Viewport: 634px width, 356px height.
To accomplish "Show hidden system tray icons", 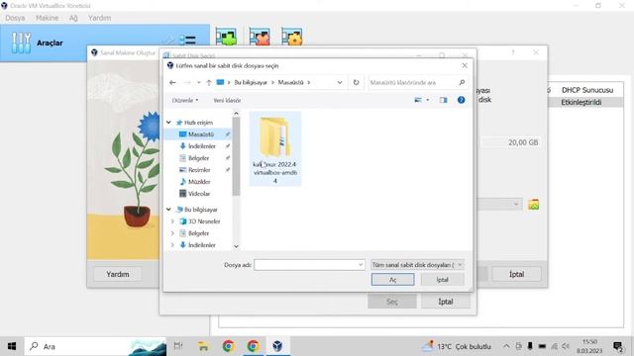I will coord(506,346).
